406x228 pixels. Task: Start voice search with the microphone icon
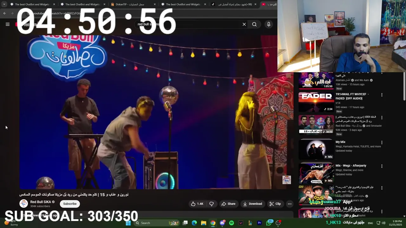pos(269,24)
